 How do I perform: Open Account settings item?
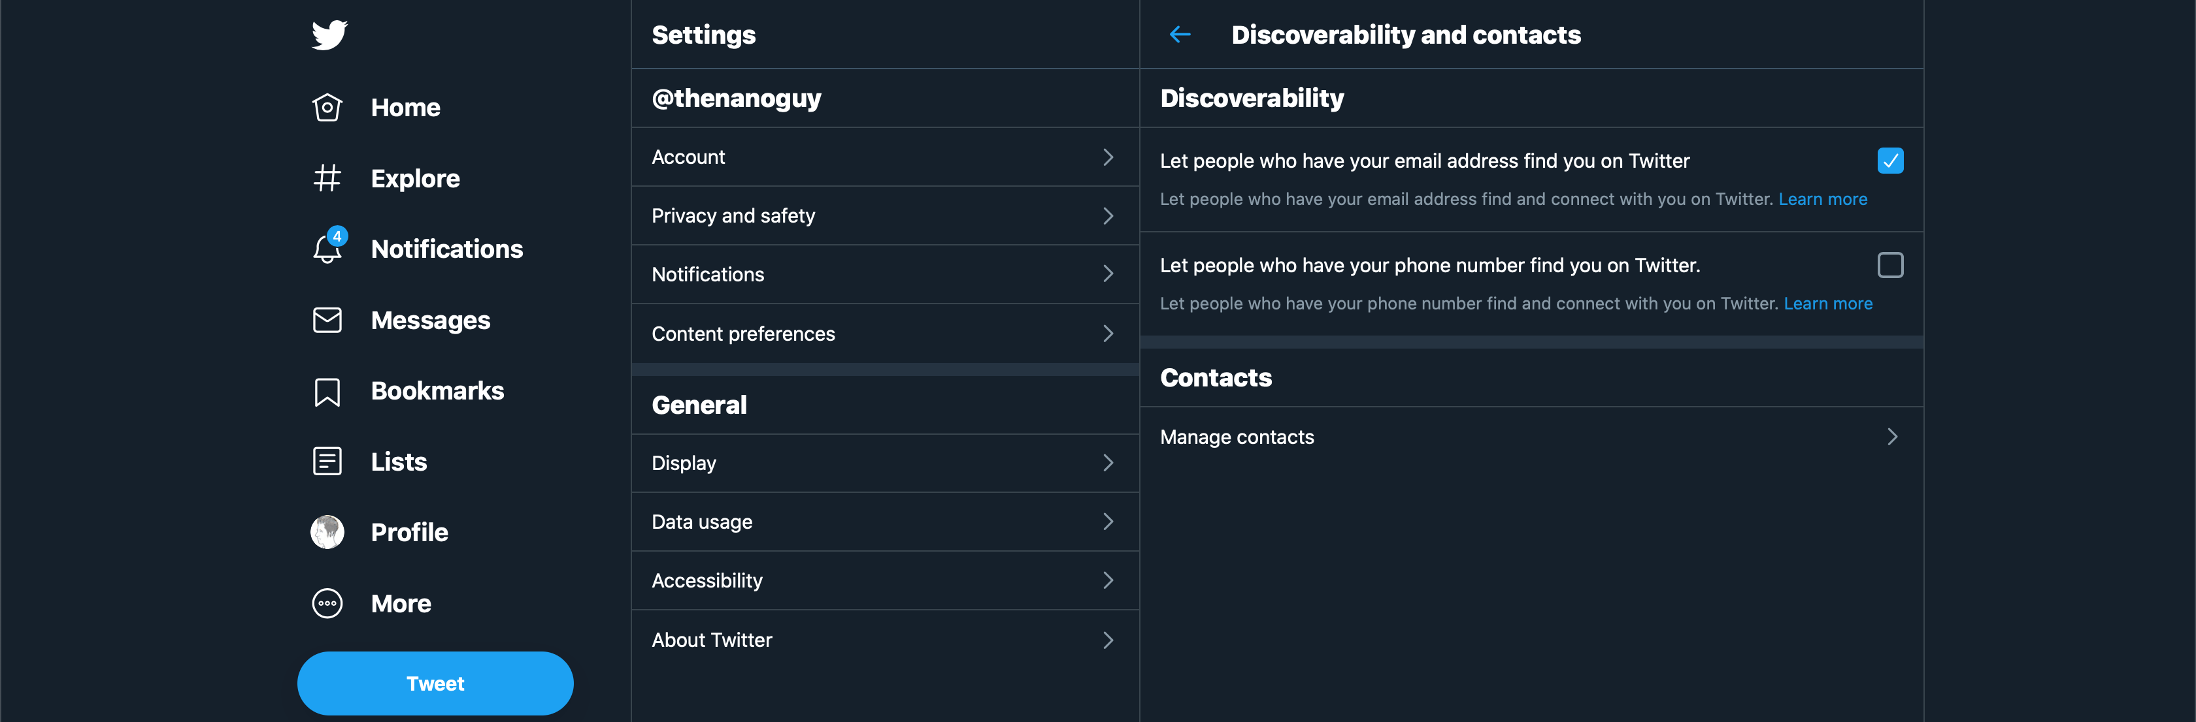click(885, 157)
